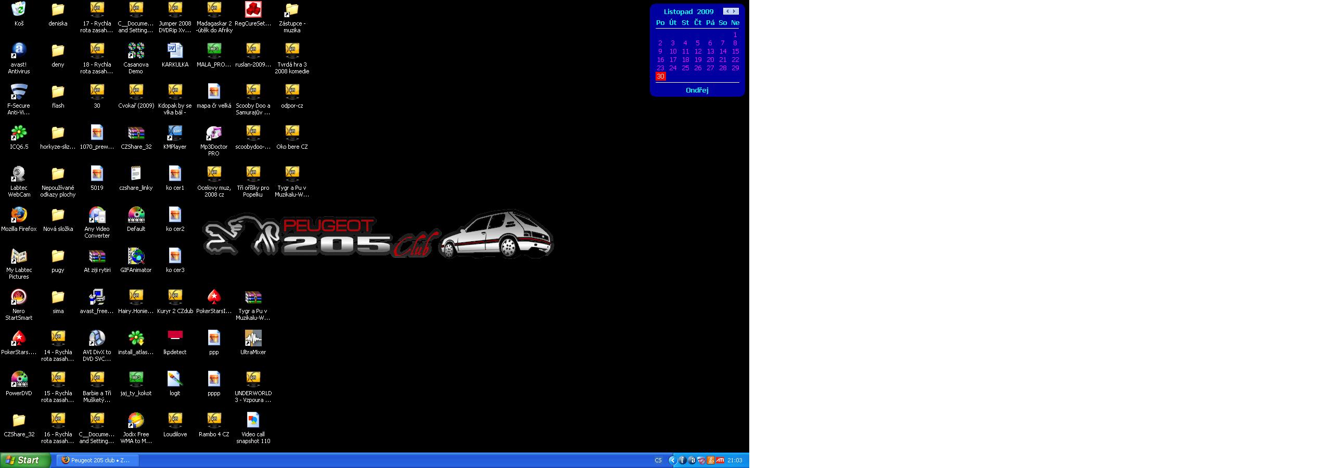The width and height of the screenshot is (1332, 468).
Task: Open the Mozilla Firefox desktop shortcut
Action: (x=19, y=215)
